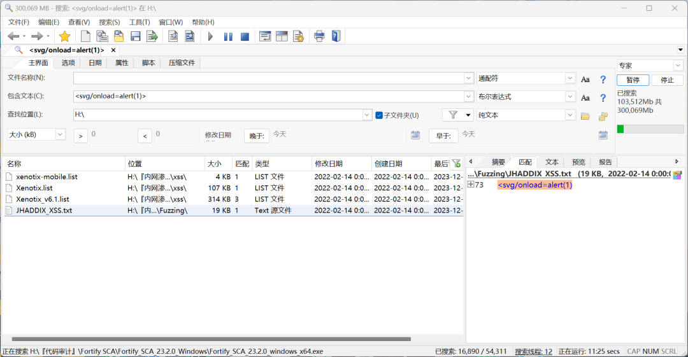Click the floppy disk Save icon
Viewport: 688px width, 357px height.
(135, 36)
